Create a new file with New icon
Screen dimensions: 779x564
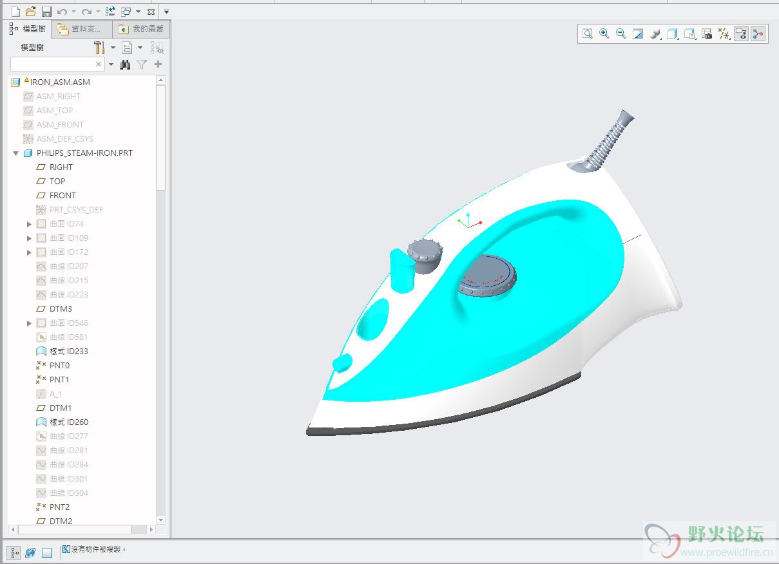[16, 12]
